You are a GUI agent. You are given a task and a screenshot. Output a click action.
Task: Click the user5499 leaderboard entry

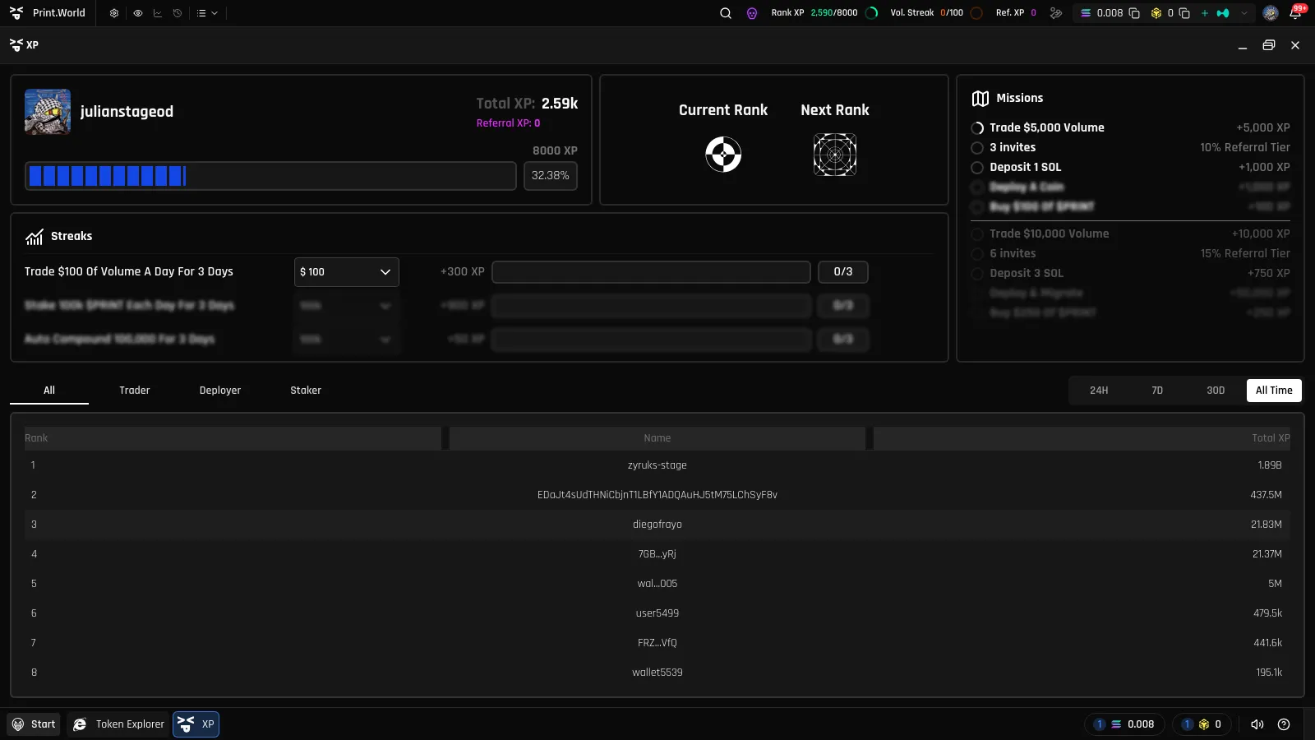coord(657,613)
